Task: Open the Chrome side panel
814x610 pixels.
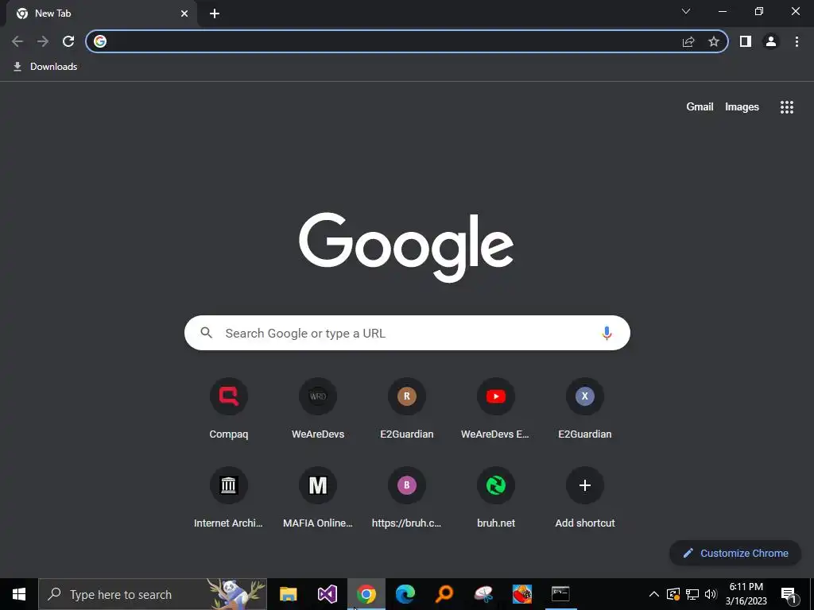Action: [x=746, y=41]
